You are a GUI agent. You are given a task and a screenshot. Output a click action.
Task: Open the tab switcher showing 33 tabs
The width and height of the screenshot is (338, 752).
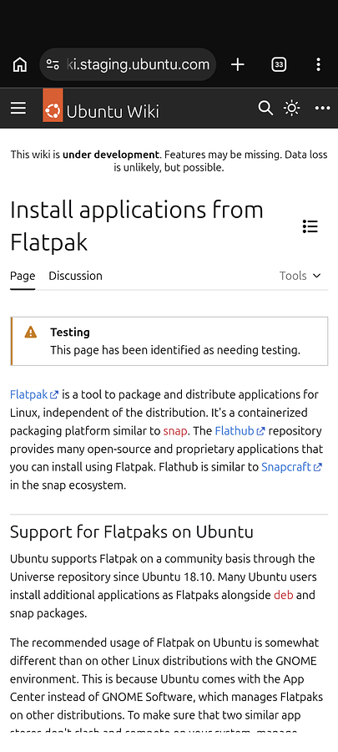click(x=279, y=64)
